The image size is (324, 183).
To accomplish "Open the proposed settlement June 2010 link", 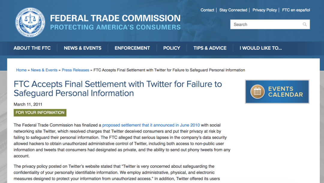I will (151, 125).
